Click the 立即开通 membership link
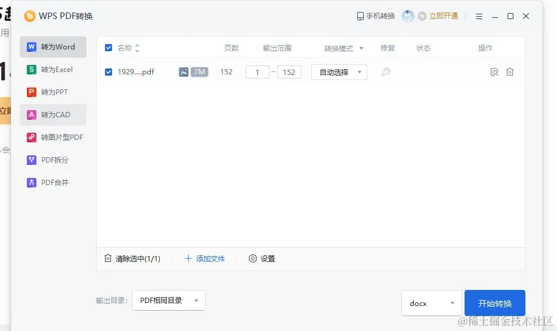 (443, 16)
